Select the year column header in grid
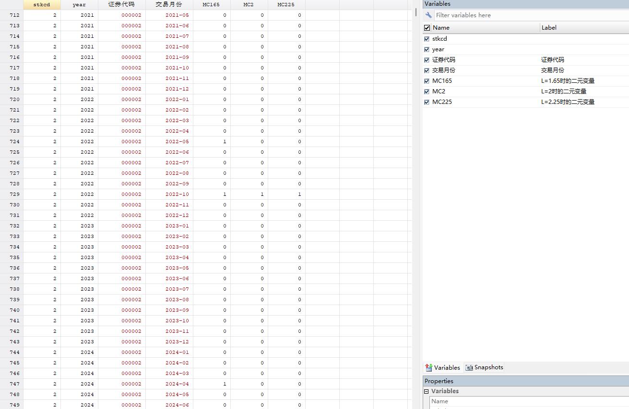This screenshot has width=629, height=409. pyautogui.click(x=79, y=5)
